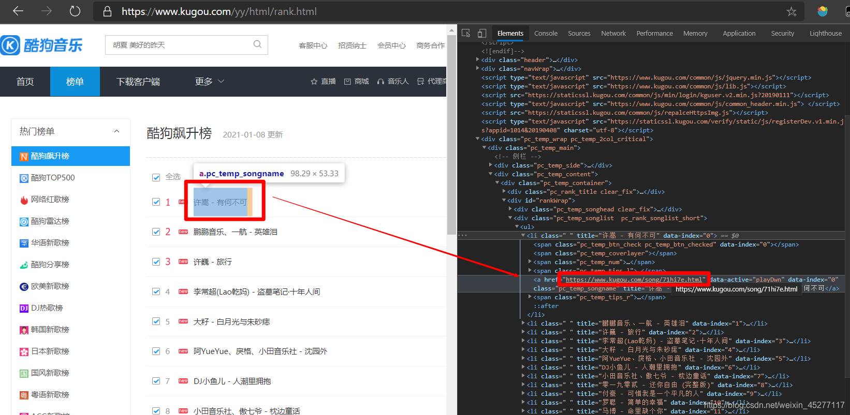This screenshot has height=415, width=850.
Task: Switch to the Performance tab
Action: pos(654,33)
